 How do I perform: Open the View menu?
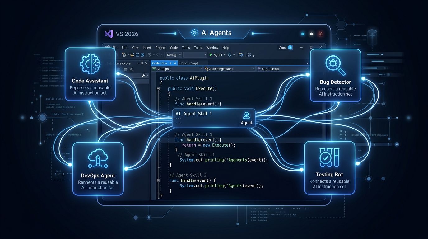click(135, 48)
